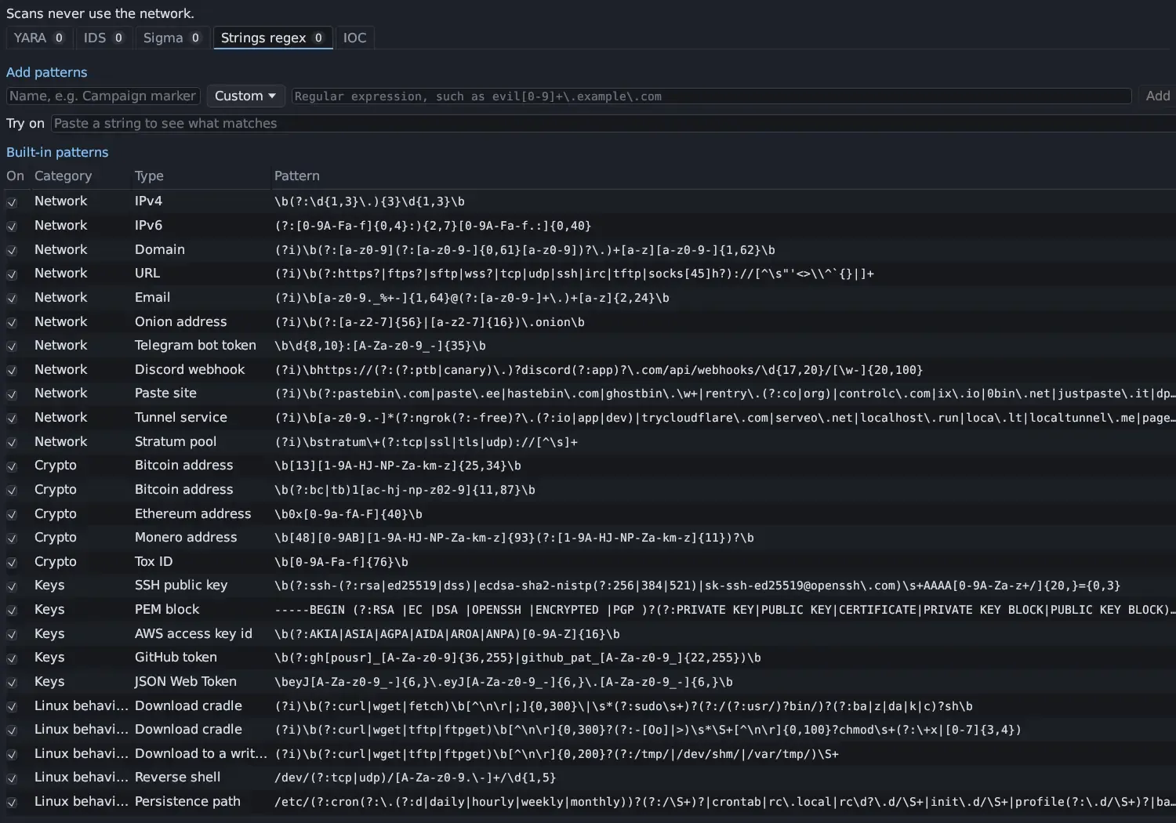
Task: Select the Strings regex tab
Action: (273, 38)
